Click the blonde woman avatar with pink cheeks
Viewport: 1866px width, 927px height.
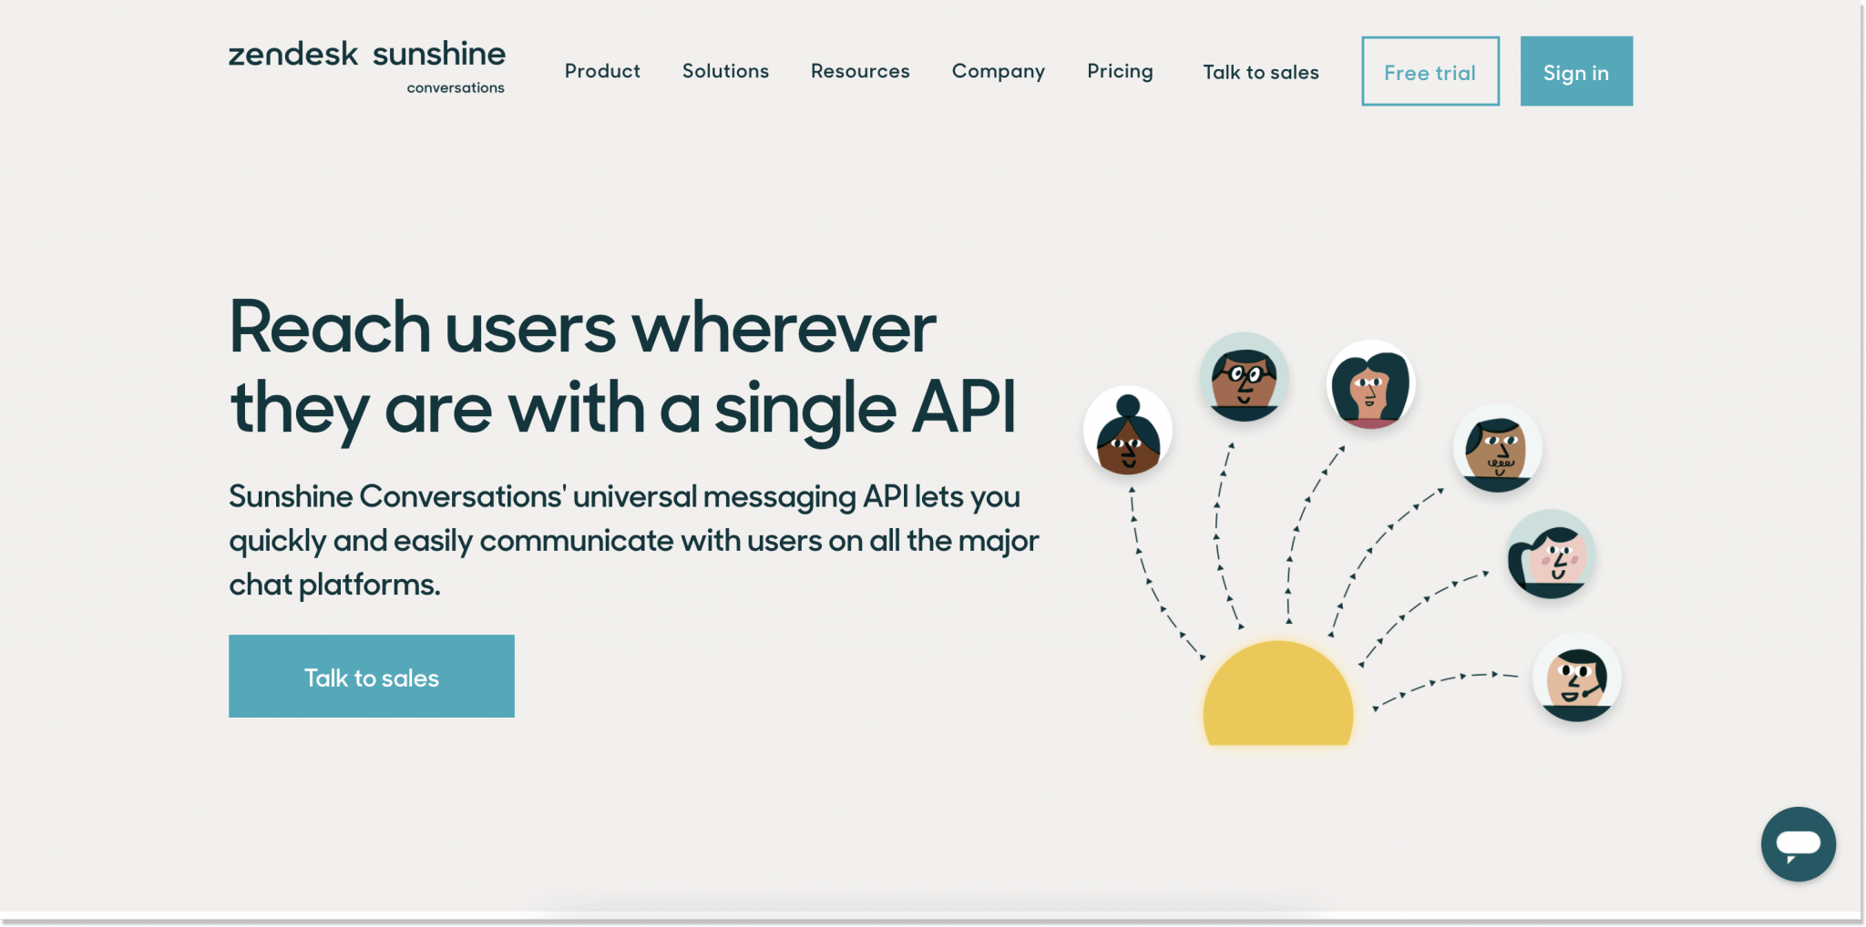(x=1552, y=556)
